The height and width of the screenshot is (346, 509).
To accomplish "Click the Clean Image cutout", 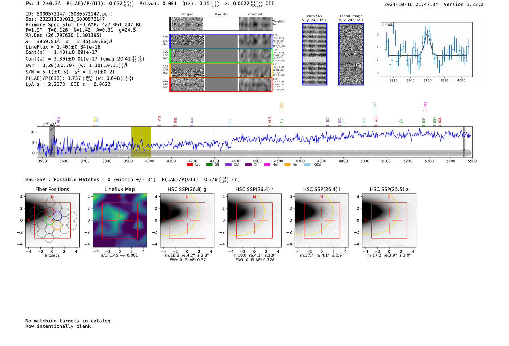I will click(x=351, y=54).
